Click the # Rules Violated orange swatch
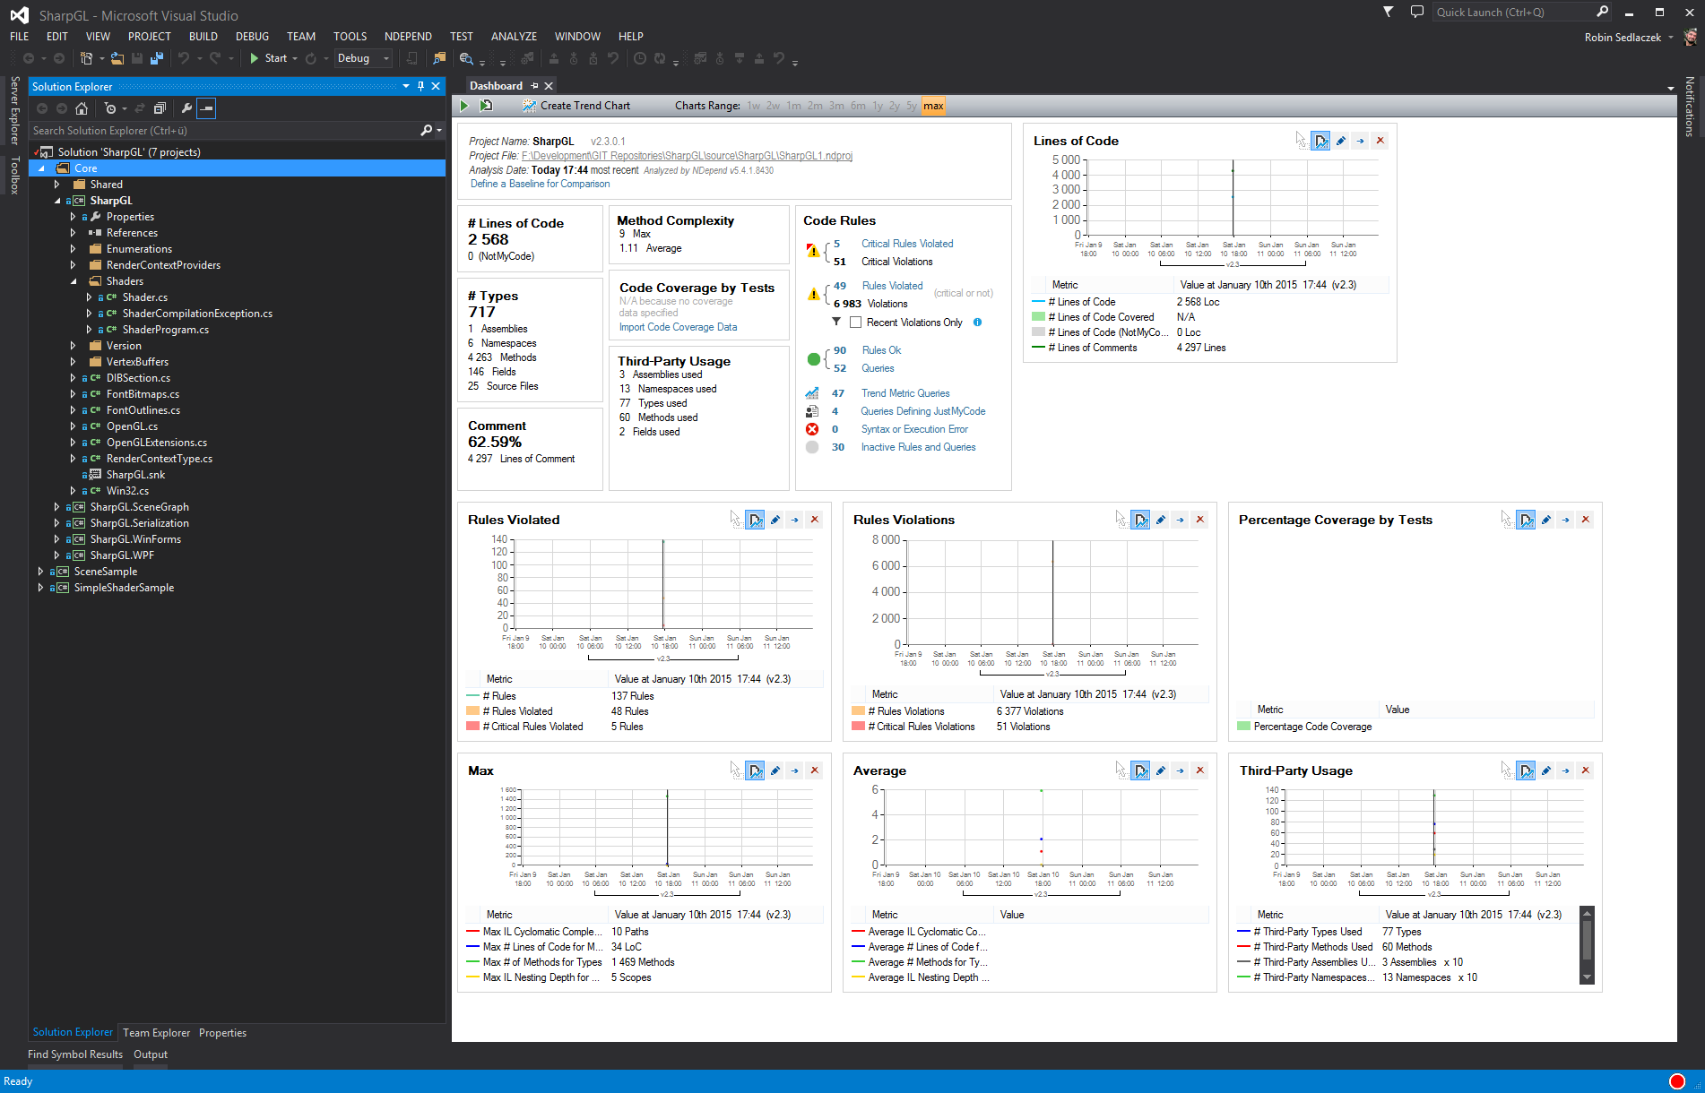 click(x=472, y=711)
